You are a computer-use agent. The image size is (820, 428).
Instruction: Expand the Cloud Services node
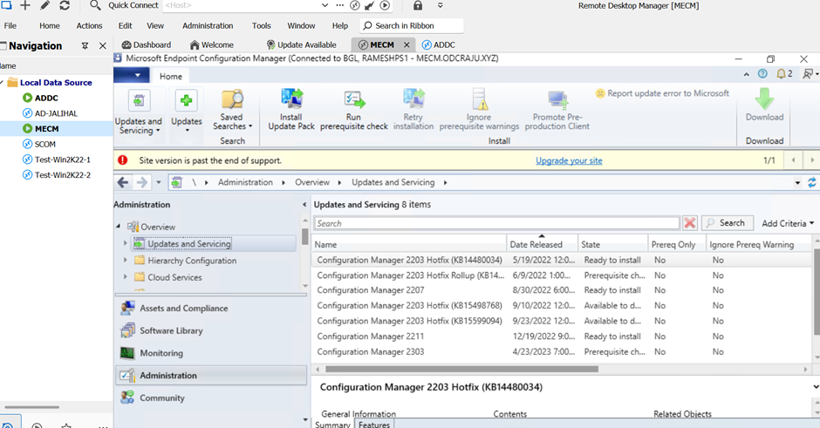coord(125,276)
